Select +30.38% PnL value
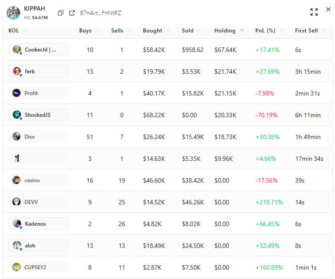Viewport: 335px width, 279px height. click(x=267, y=137)
